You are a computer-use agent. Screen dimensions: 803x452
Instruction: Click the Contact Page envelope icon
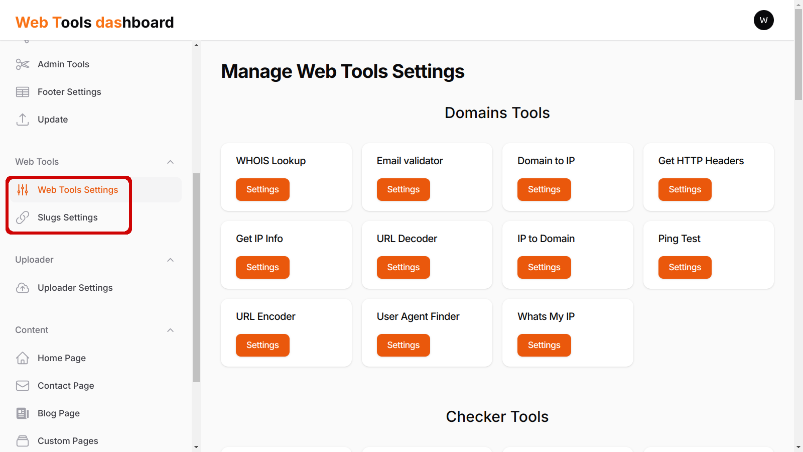click(22, 385)
